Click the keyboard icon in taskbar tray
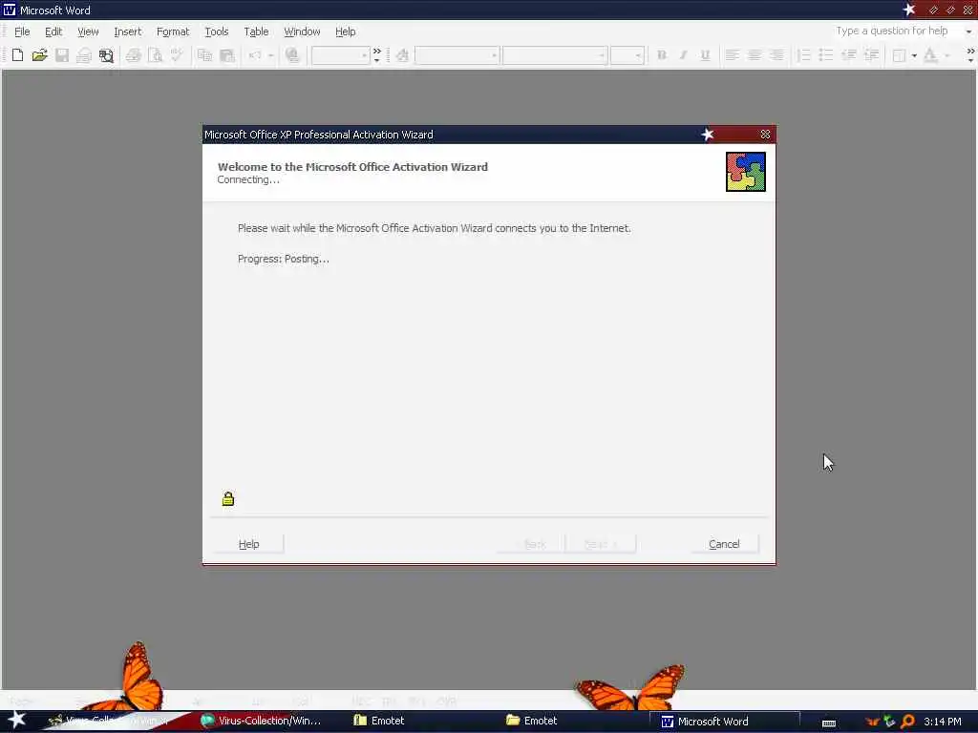Screen dimensions: 978x733 click(x=829, y=723)
